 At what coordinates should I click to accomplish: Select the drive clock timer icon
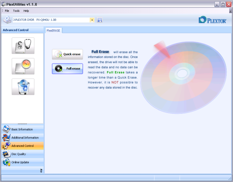(x=23, y=66)
